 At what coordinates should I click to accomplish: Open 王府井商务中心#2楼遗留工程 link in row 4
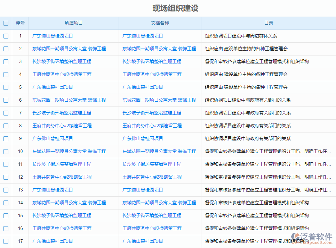59,74
